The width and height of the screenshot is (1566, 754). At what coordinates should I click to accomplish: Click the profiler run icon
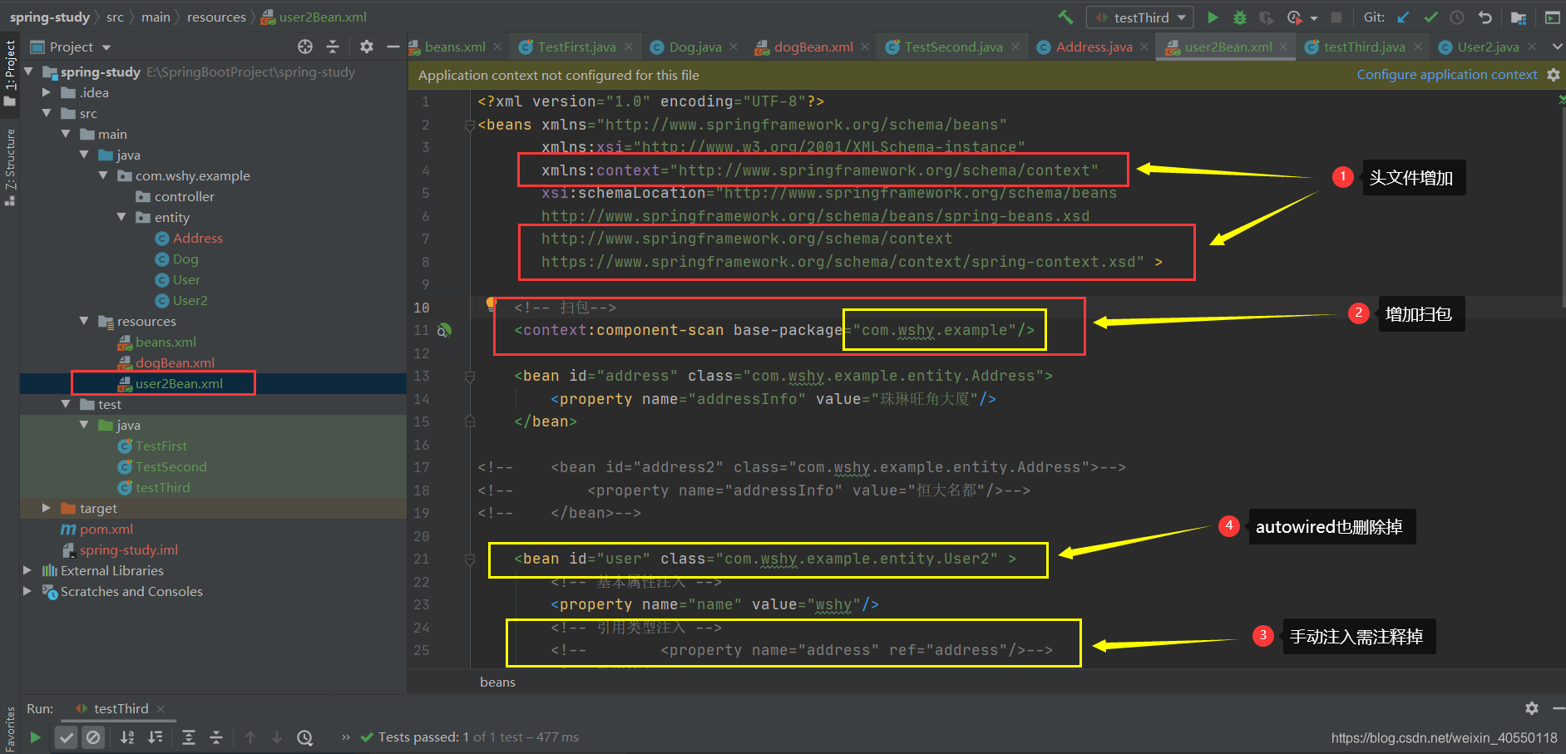click(x=1294, y=17)
